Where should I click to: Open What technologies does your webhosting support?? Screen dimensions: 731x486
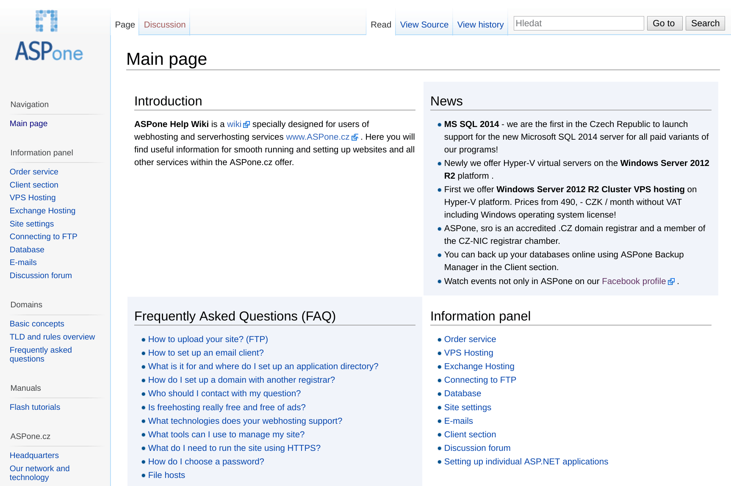(x=245, y=421)
